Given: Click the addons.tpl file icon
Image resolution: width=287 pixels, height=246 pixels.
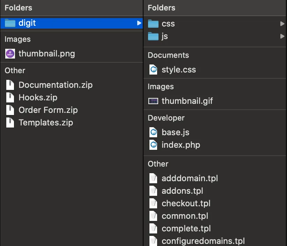Looking at the screenshot, I should coord(153,191).
